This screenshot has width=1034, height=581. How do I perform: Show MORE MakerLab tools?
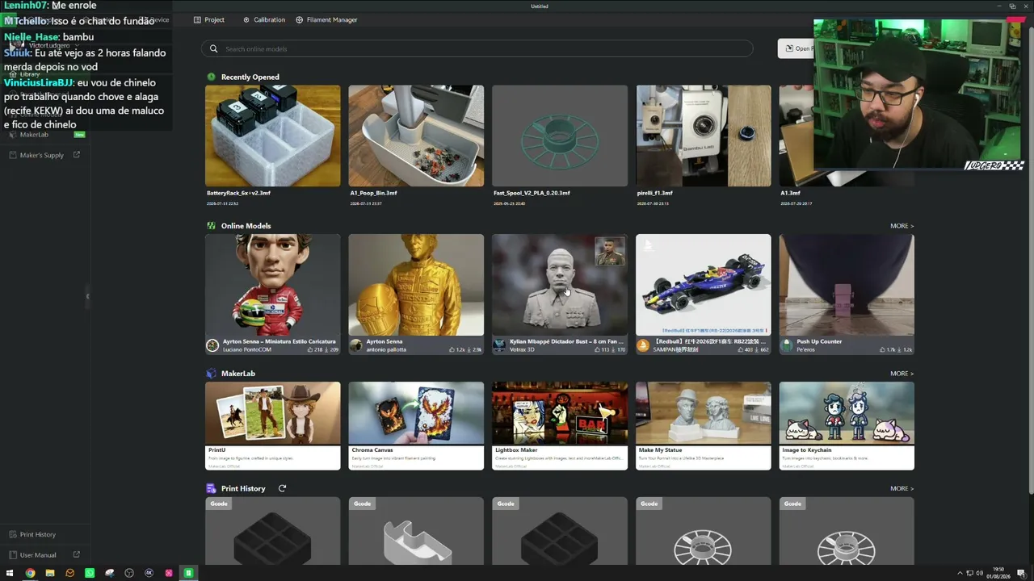pyautogui.click(x=902, y=374)
